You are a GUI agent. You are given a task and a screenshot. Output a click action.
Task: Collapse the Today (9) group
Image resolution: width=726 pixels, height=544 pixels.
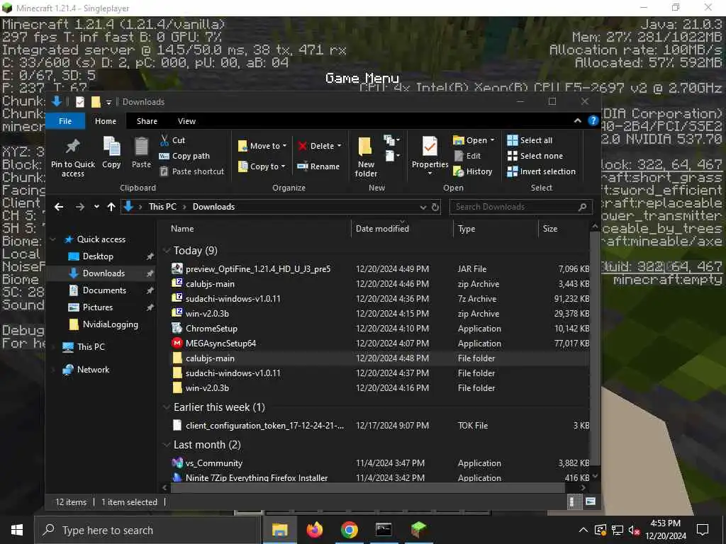click(x=167, y=250)
